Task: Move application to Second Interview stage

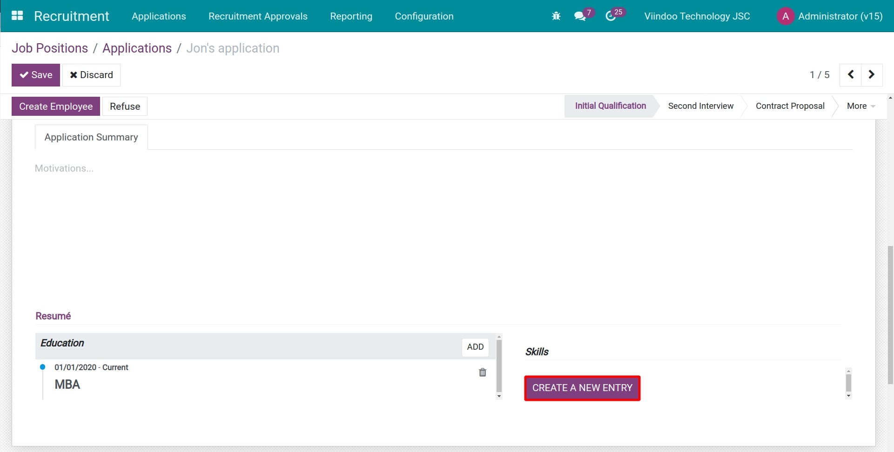Action: coord(700,106)
